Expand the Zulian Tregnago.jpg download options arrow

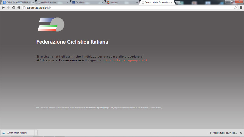coord(36,132)
